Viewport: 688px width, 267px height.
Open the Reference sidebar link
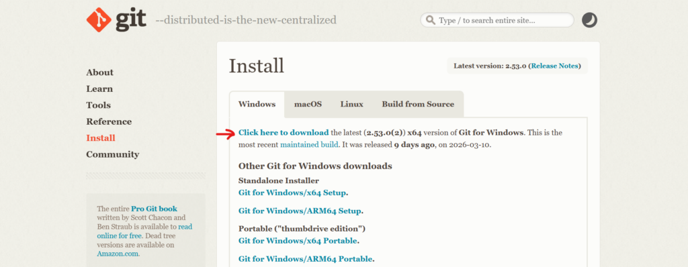[x=109, y=121]
